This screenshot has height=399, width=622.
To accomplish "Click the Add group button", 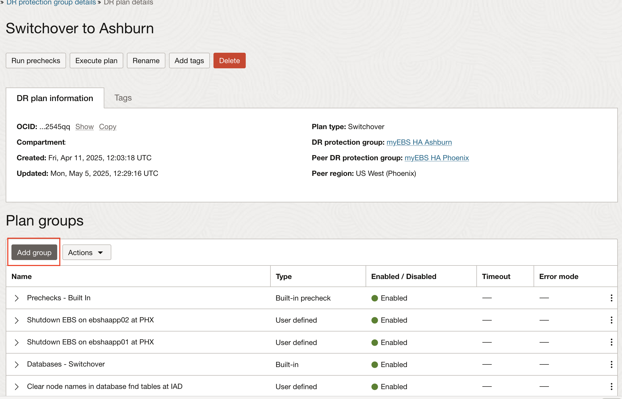I will (34, 252).
